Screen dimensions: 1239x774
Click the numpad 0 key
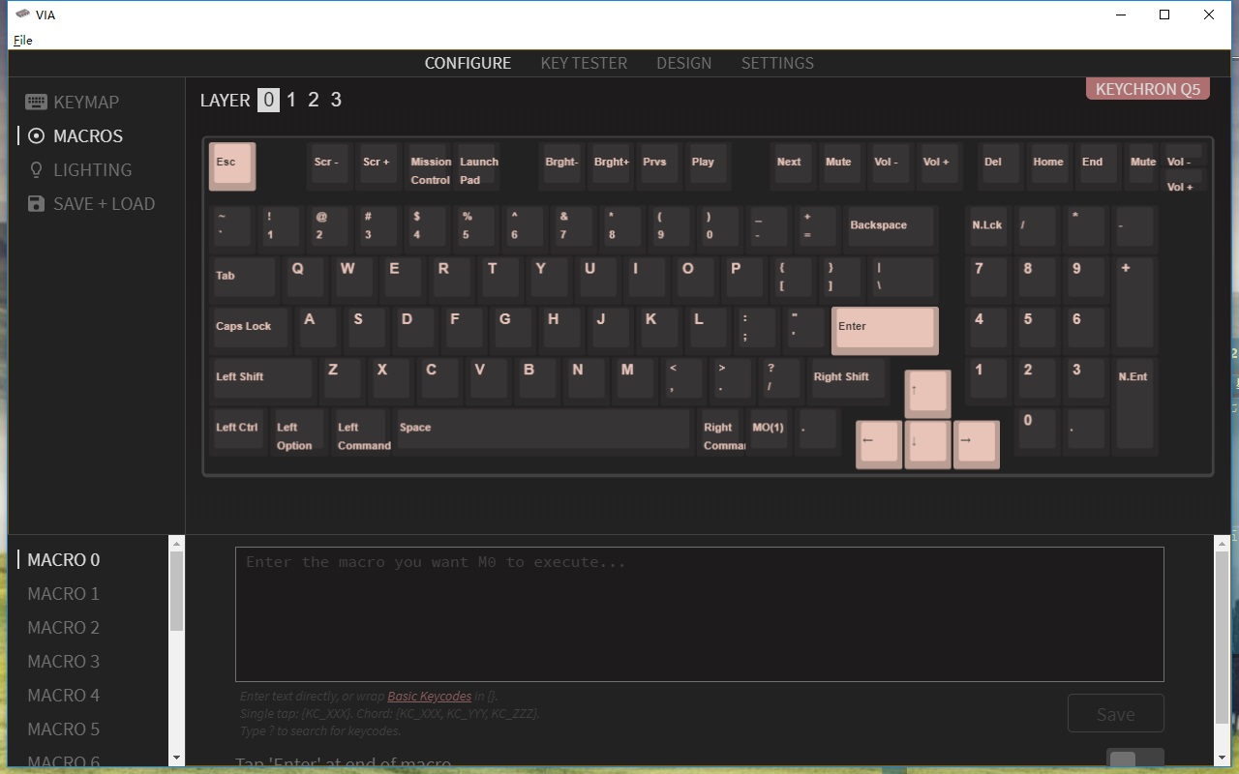(1036, 432)
